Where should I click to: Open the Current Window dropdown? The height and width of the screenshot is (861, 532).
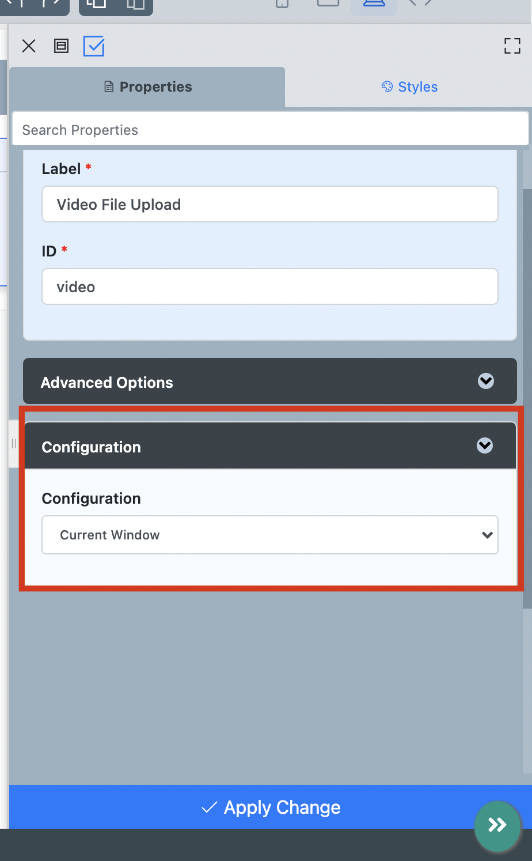pos(269,535)
